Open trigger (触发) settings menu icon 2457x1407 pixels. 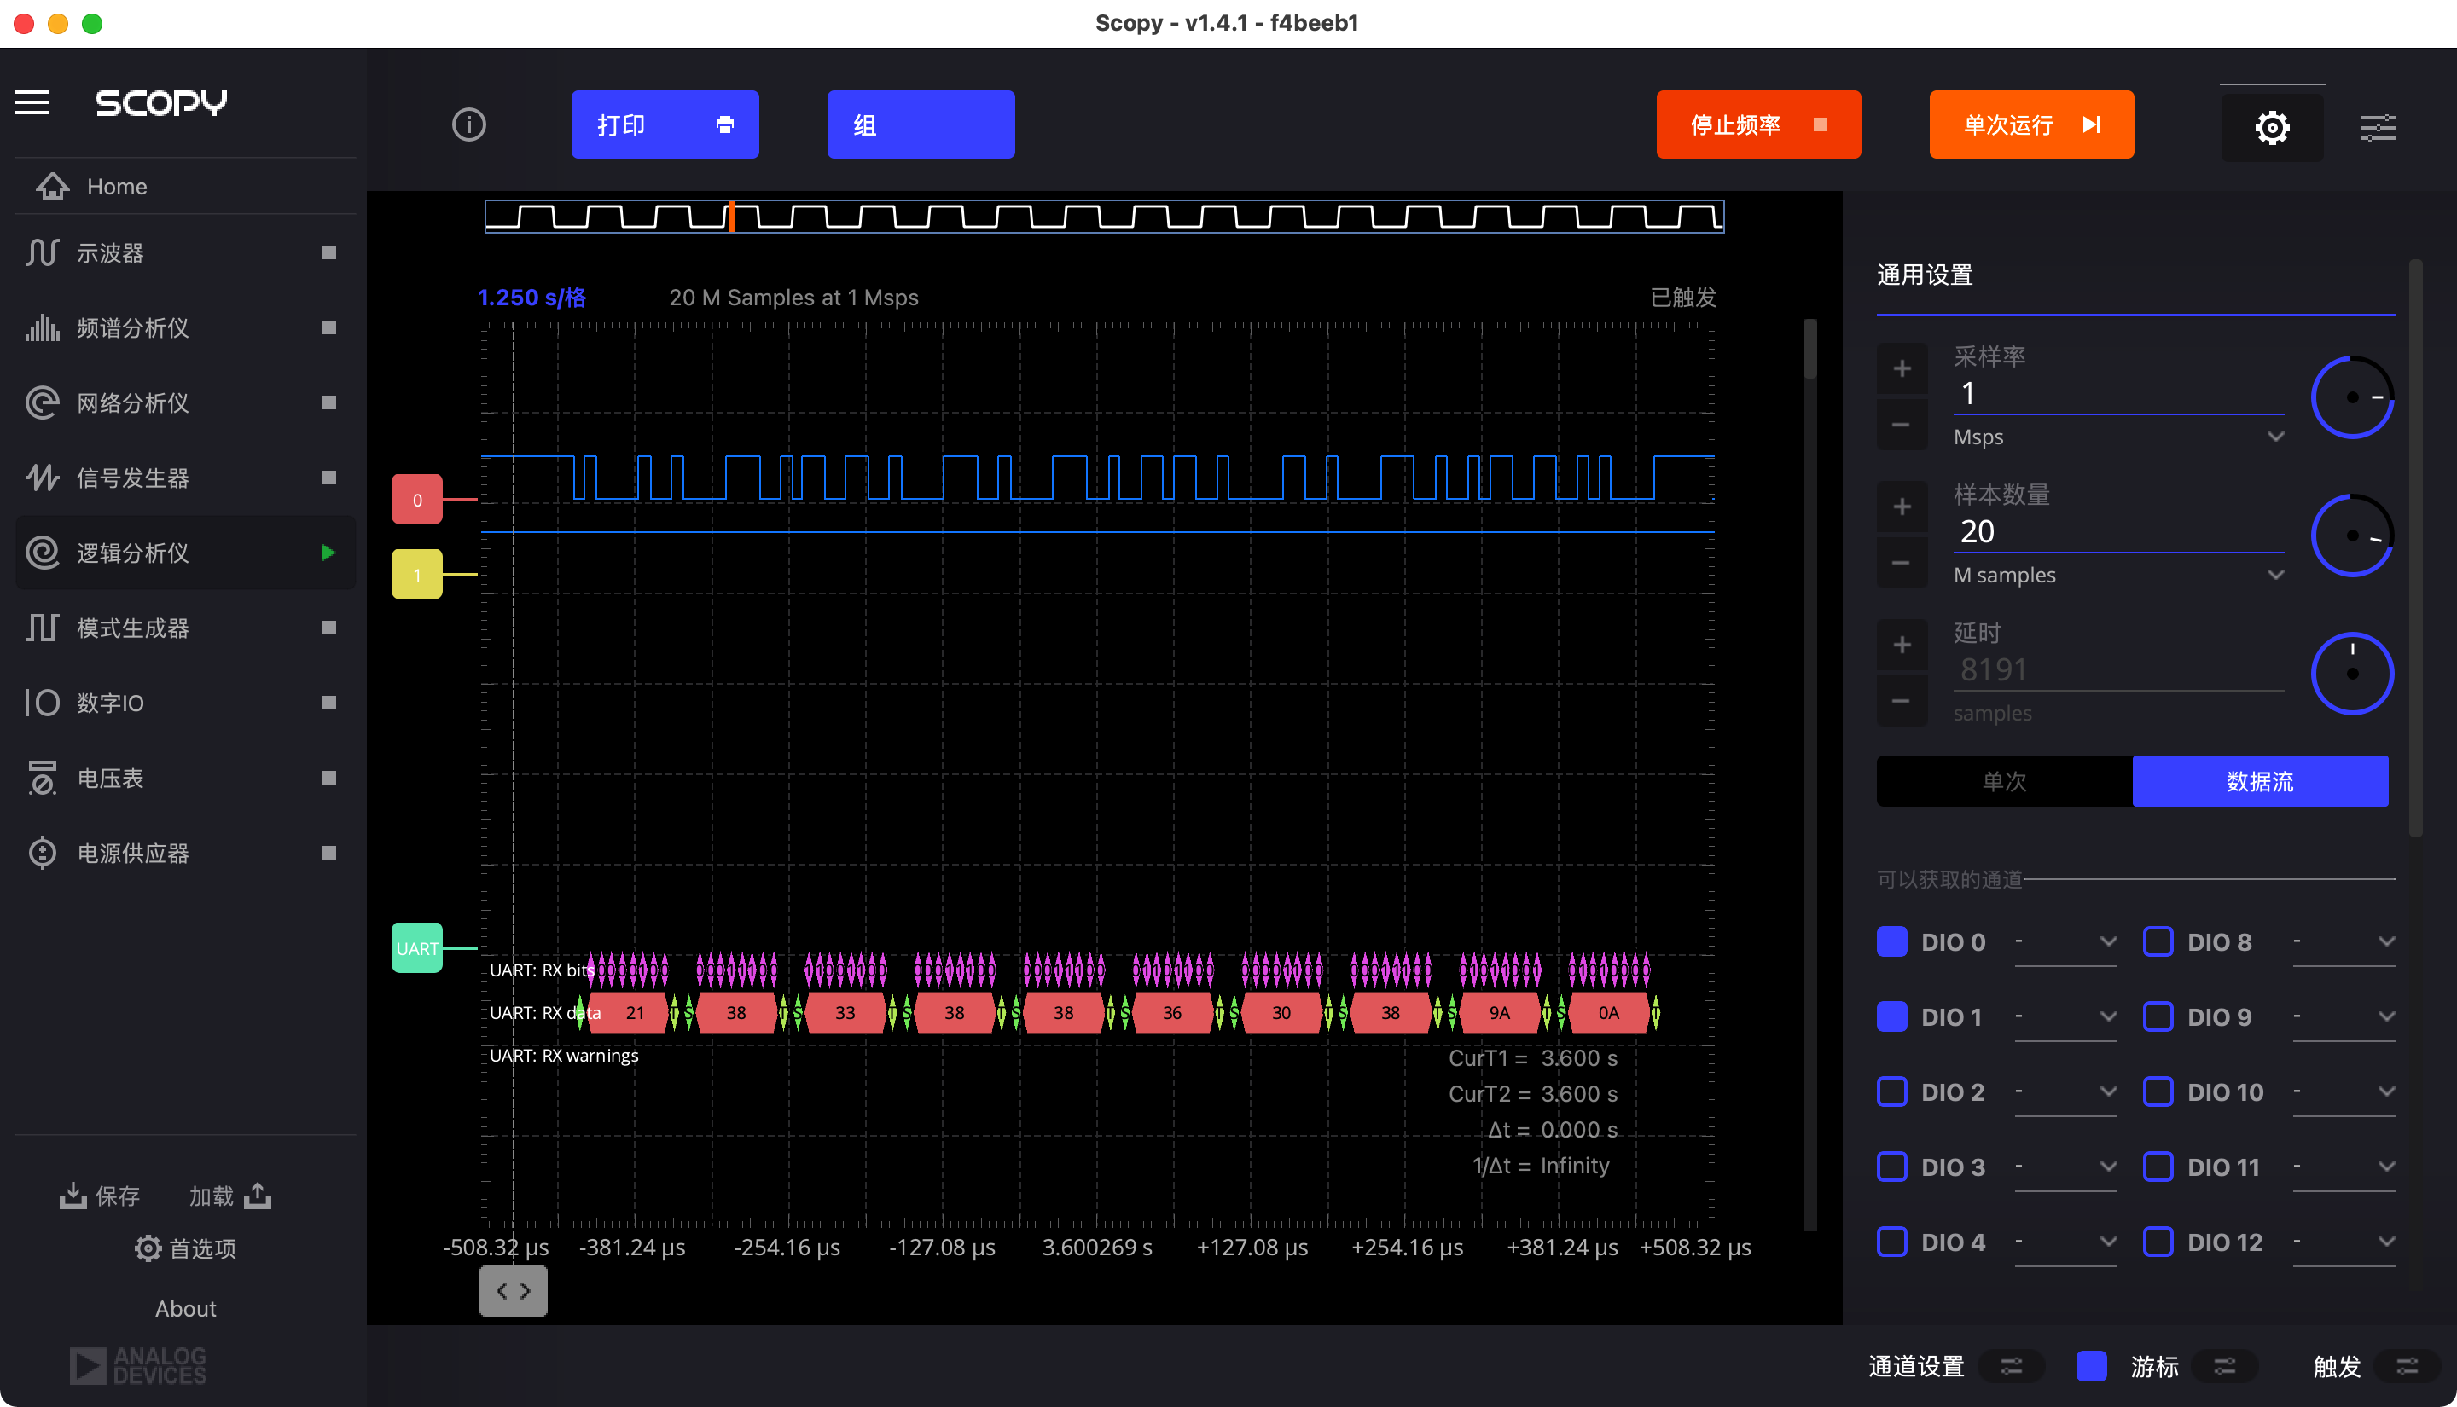pyautogui.click(x=2407, y=1366)
